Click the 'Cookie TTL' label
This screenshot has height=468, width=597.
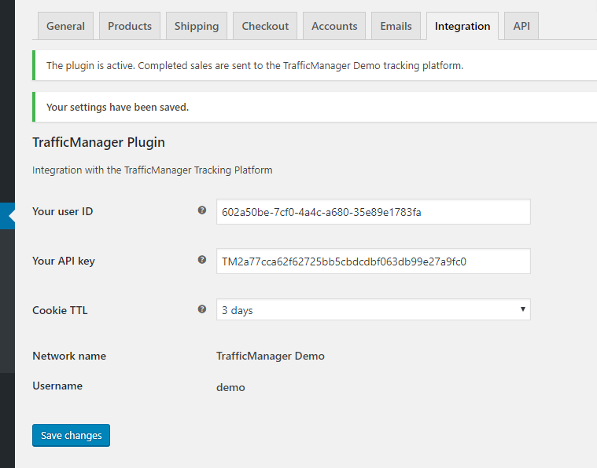[x=60, y=310]
